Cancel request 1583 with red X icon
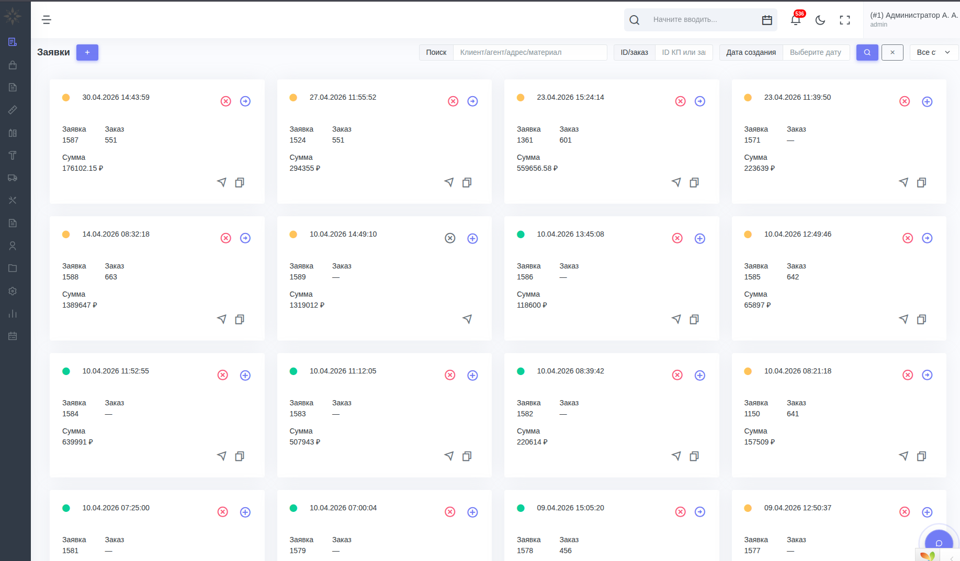This screenshot has width=960, height=561. 450,375
